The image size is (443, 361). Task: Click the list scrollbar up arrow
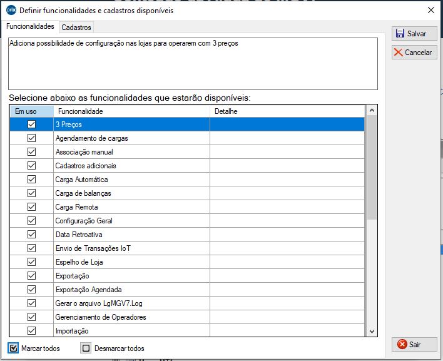(x=372, y=111)
